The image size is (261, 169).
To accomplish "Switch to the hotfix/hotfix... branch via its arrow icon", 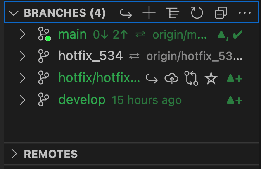I will click(x=152, y=78).
